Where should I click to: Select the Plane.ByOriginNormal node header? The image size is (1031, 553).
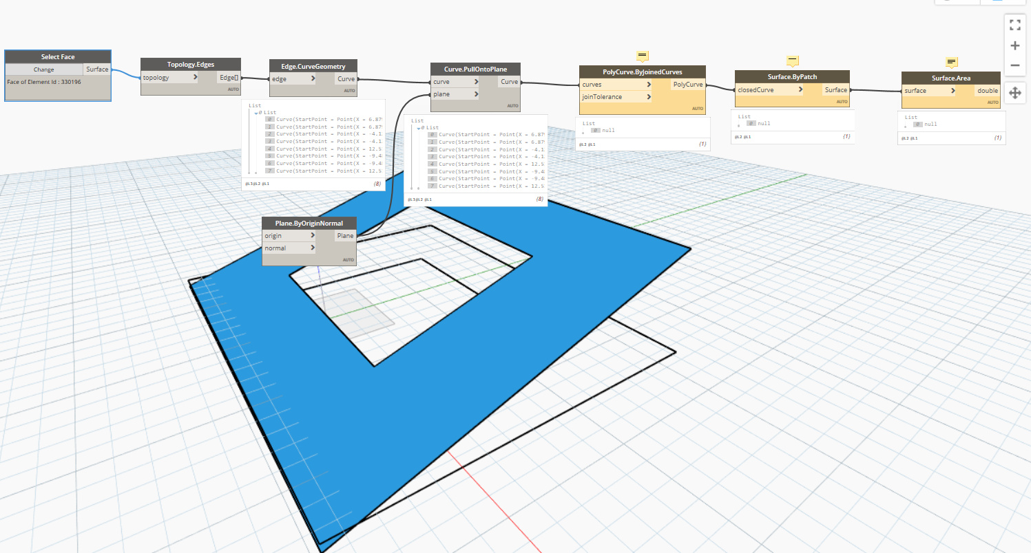click(x=309, y=223)
